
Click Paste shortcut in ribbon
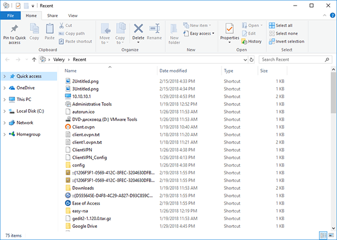pyautogui.click(x=76, y=41)
